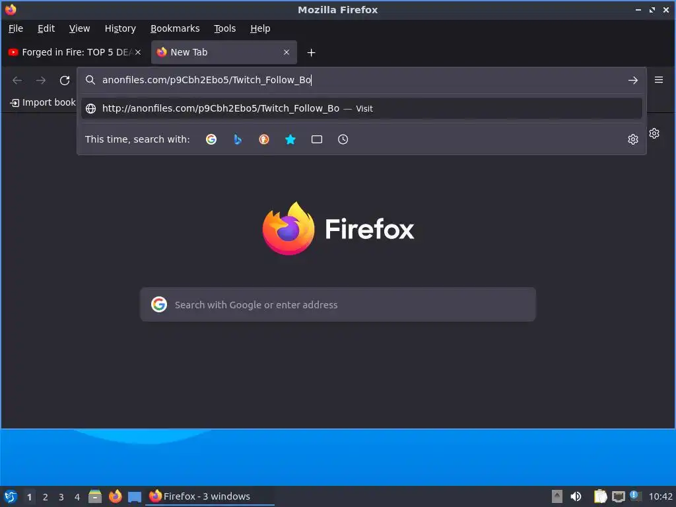
Task: Click the show desktop icon in the taskbar
Action: pos(135,497)
